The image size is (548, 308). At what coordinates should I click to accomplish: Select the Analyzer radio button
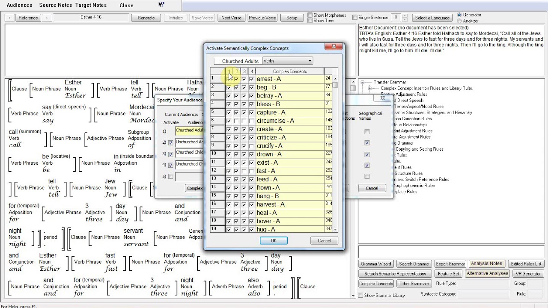point(459,21)
